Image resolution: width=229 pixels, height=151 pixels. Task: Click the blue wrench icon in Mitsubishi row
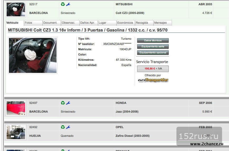(68, 4)
